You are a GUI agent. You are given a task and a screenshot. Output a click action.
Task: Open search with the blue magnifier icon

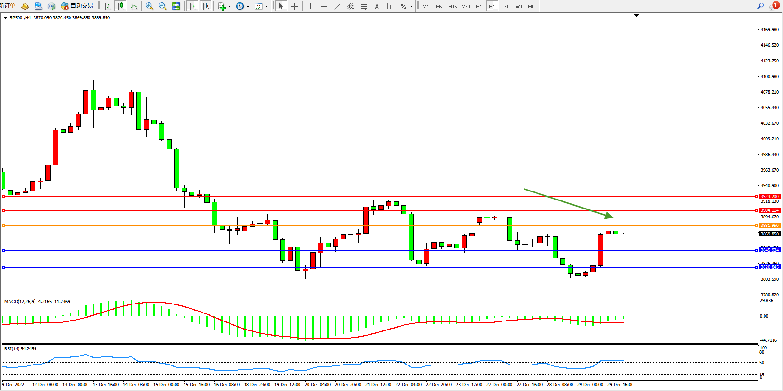(x=761, y=6)
